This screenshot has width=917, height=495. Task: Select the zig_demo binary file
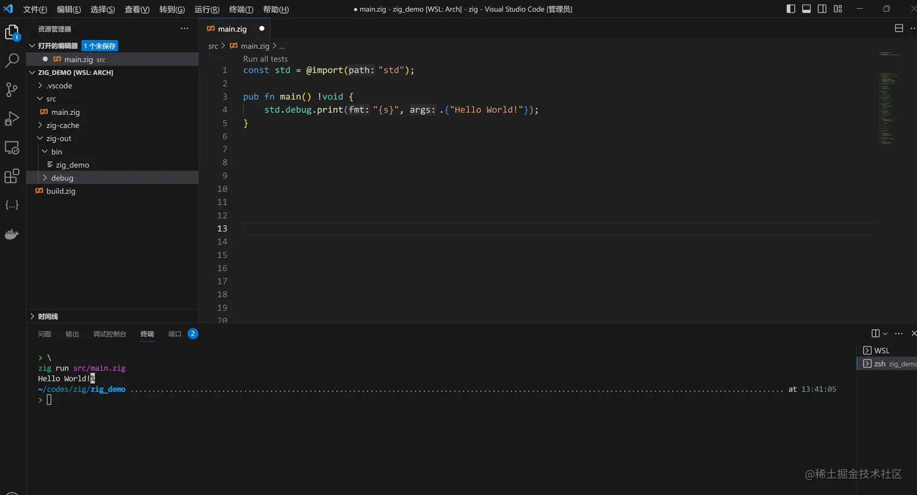coord(72,165)
